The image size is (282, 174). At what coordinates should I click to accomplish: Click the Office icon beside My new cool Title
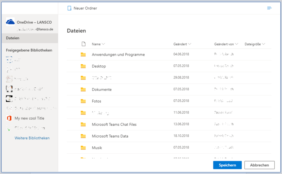click(9, 118)
